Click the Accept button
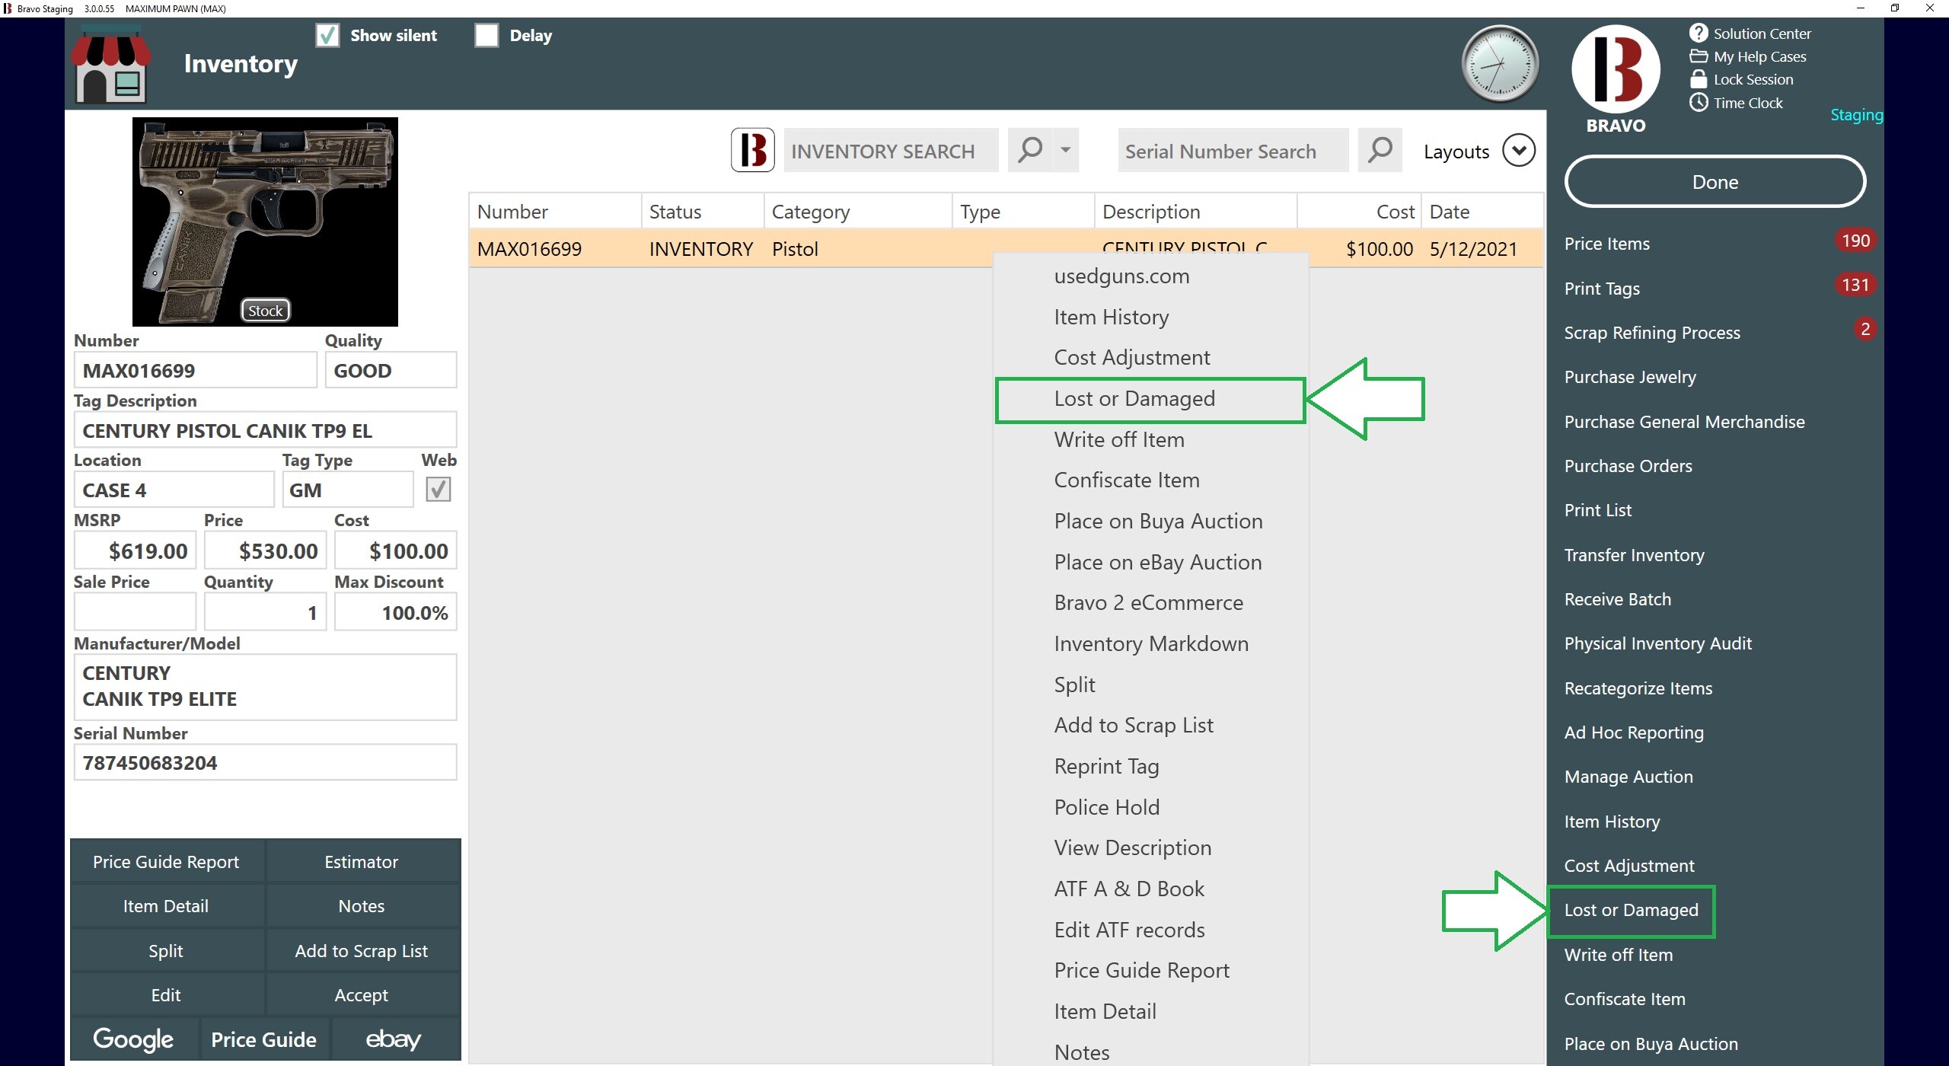1949x1066 pixels. [x=362, y=994]
